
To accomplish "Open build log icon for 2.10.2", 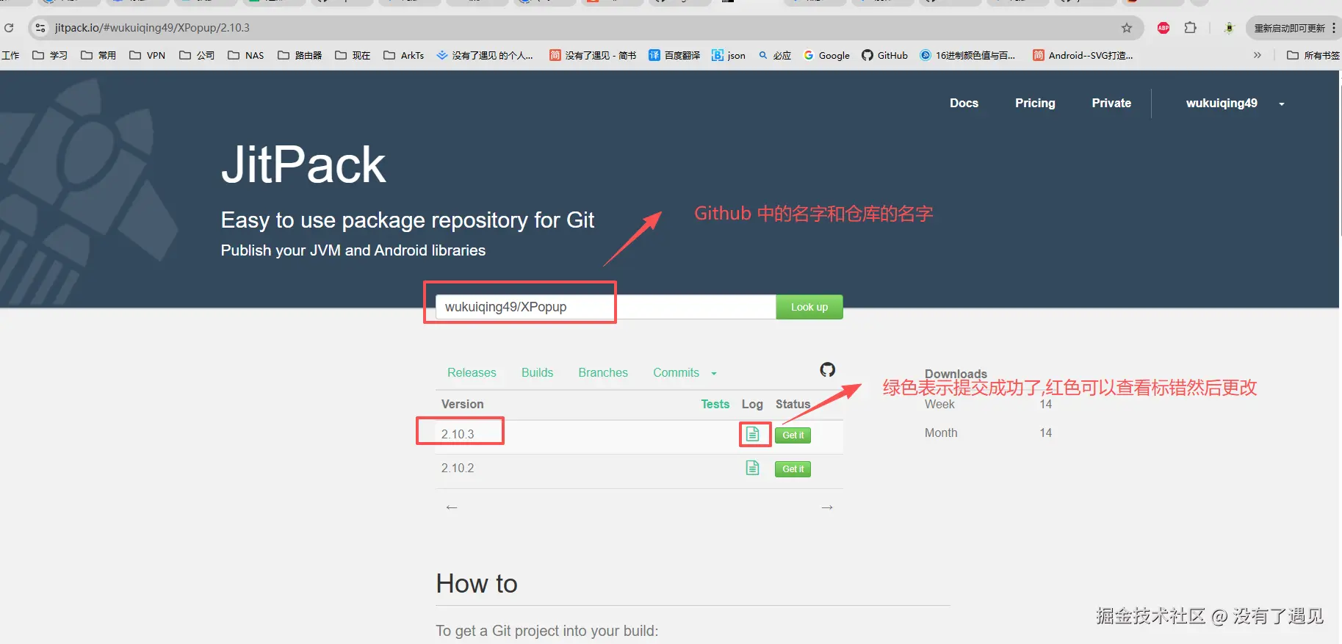I will [x=752, y=468].
